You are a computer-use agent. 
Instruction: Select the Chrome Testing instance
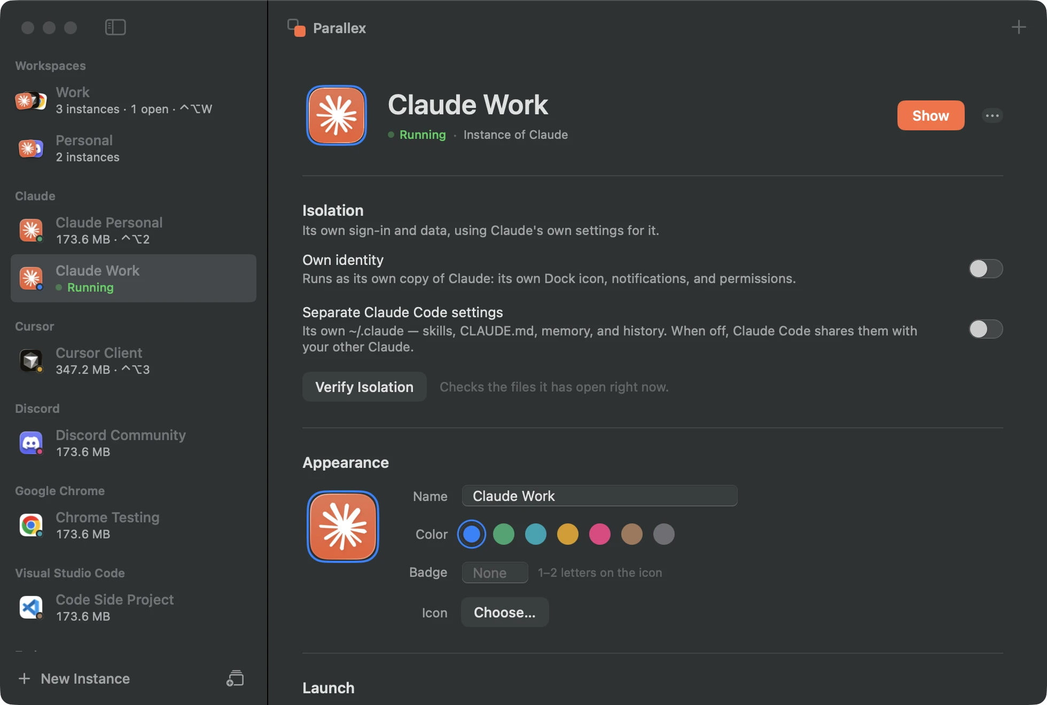coord(134,526)
